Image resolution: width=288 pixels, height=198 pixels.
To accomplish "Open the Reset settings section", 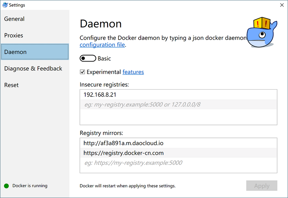I will coord(35,85).
